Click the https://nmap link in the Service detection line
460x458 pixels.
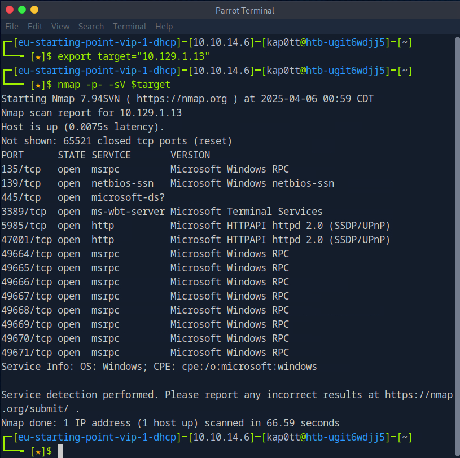419,395
